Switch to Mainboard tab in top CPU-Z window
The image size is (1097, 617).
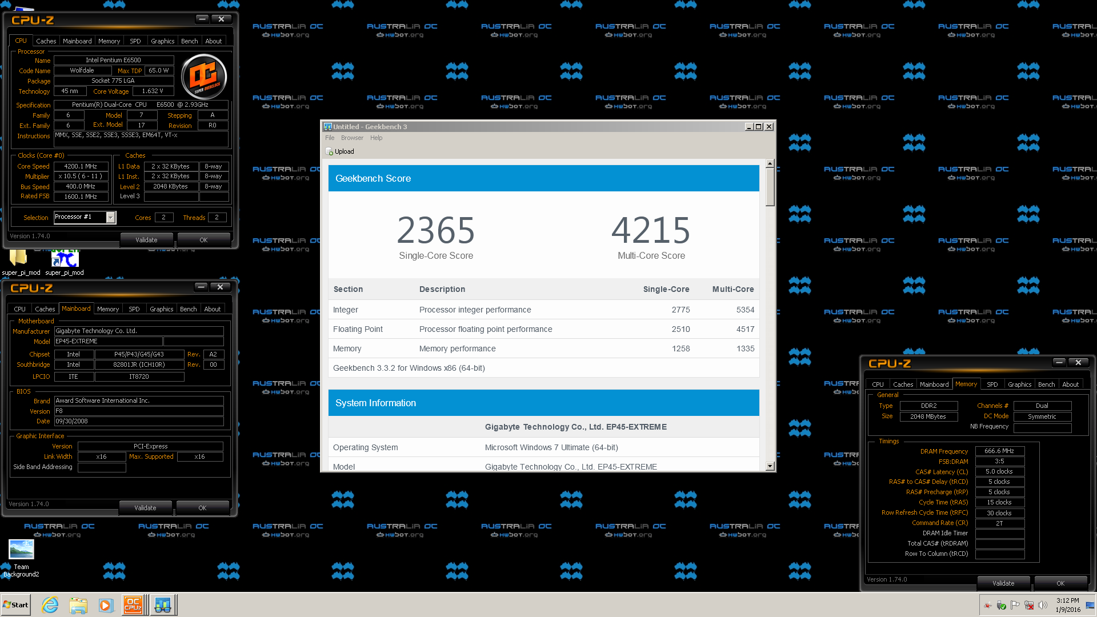pos(77,41)
